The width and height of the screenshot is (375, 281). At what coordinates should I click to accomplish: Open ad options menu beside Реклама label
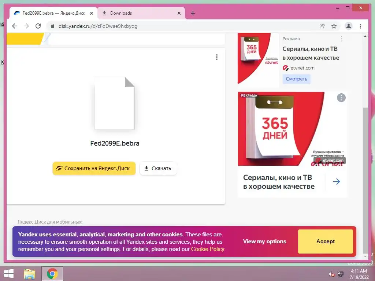tap(342, 39)
